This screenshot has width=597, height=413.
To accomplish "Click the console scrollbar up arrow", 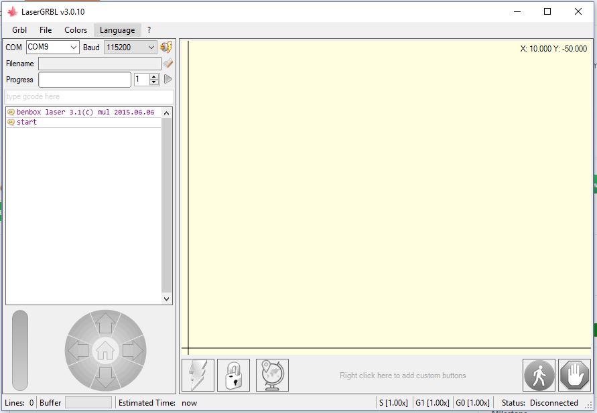I will pos(166,113).
